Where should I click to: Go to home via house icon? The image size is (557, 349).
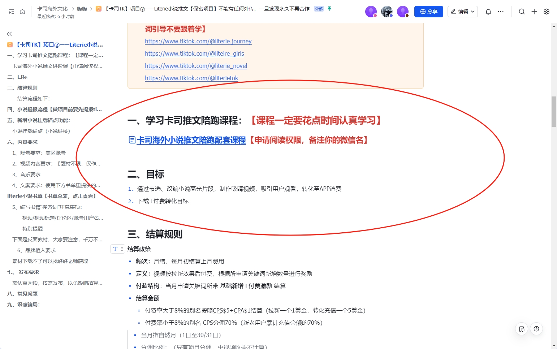point(22,12)
